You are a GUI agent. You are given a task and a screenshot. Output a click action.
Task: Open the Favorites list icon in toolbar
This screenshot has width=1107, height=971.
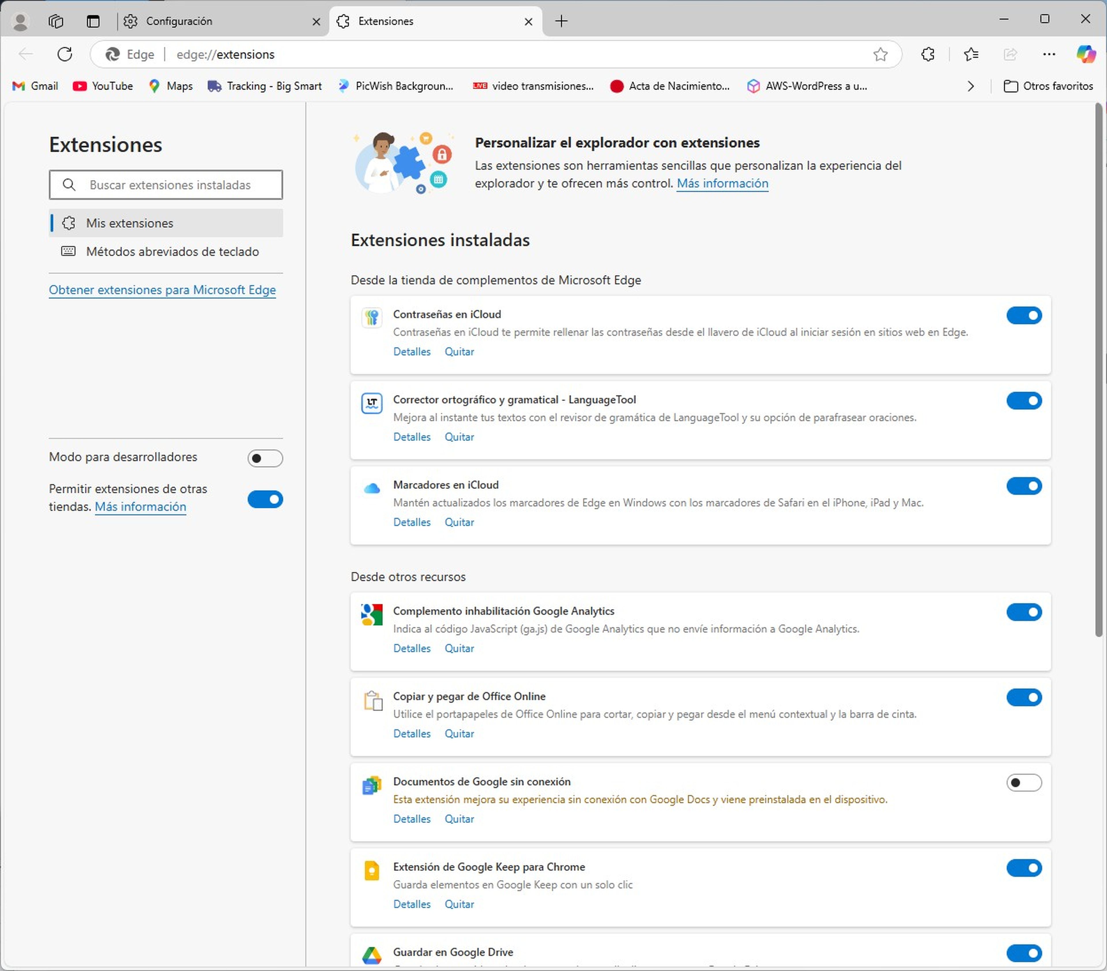pyautogui.click(x=971, y=54)
